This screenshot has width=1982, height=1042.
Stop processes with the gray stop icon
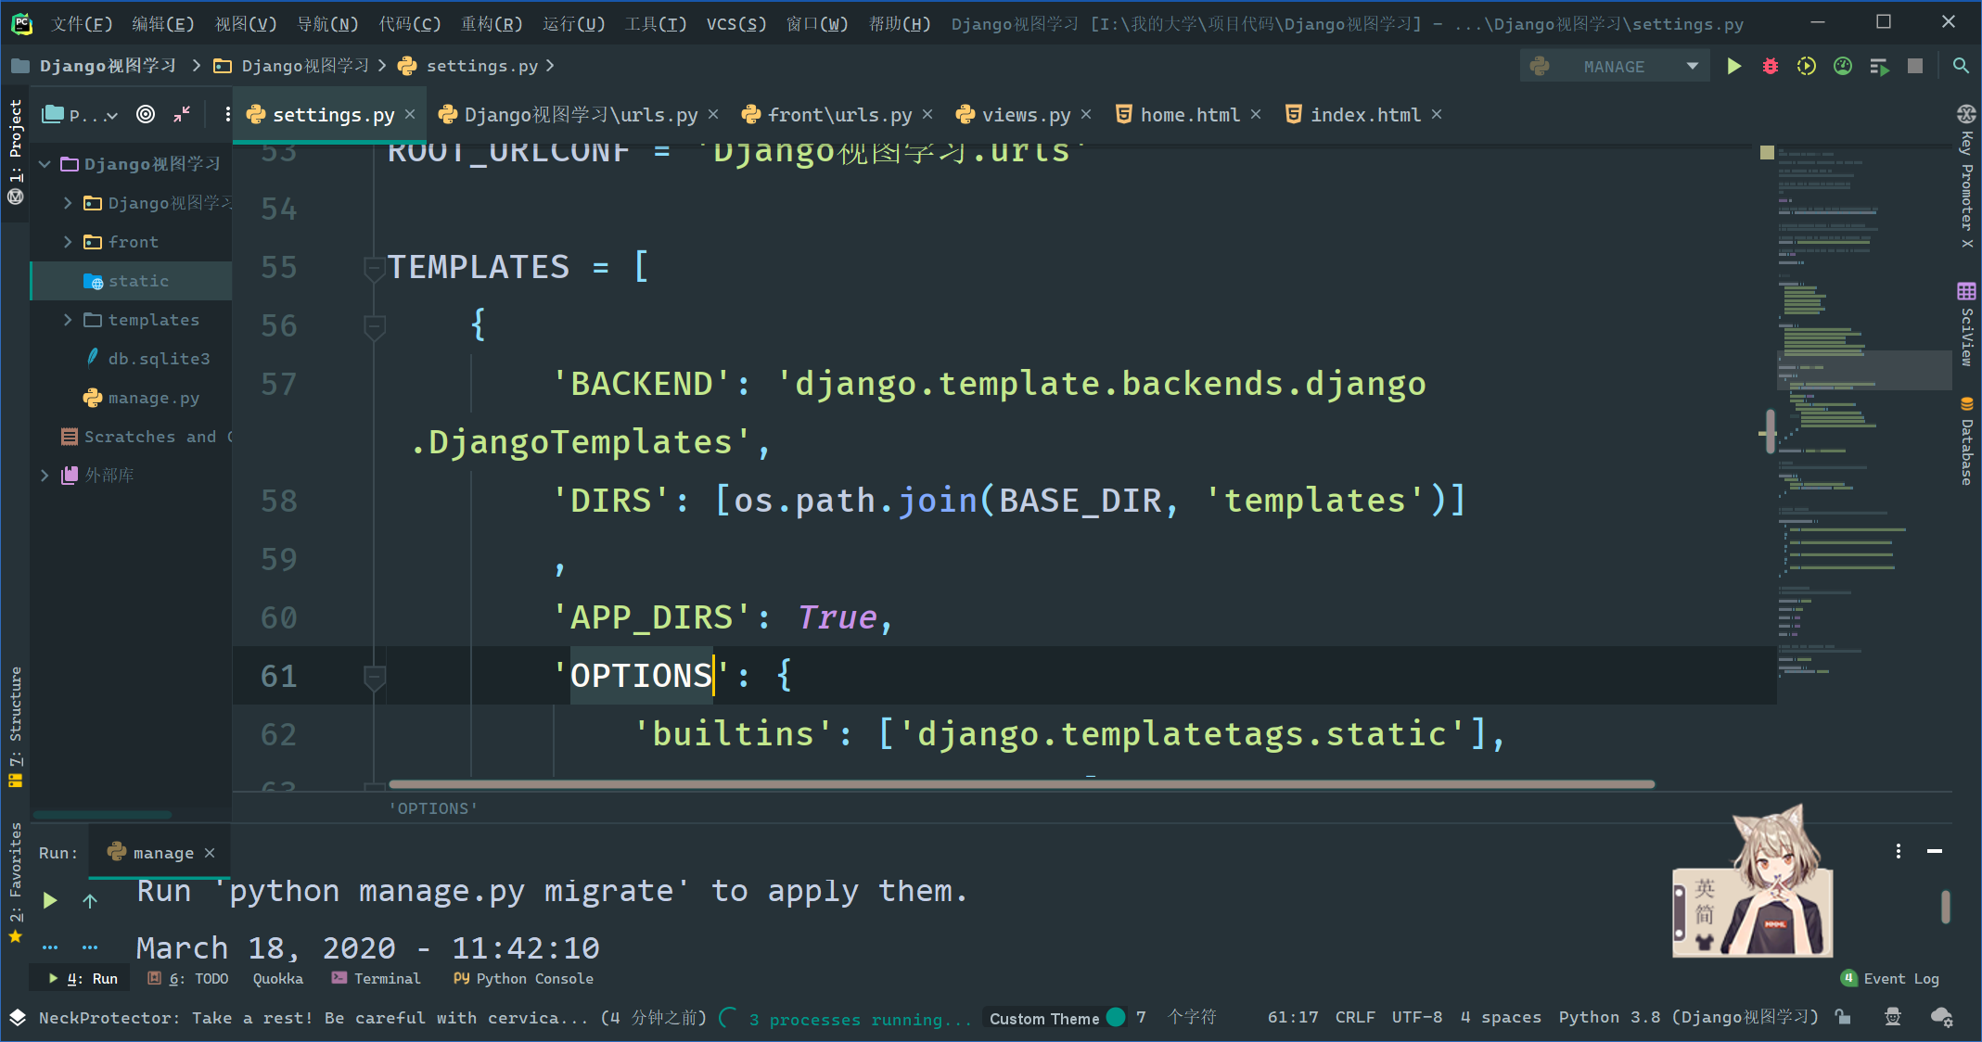[x=1914, y=66]
